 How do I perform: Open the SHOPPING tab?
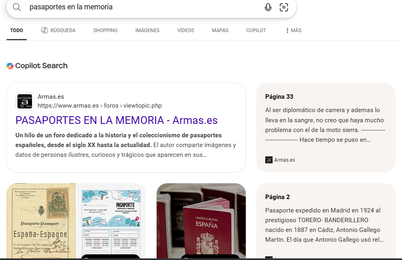click(105, 30)
